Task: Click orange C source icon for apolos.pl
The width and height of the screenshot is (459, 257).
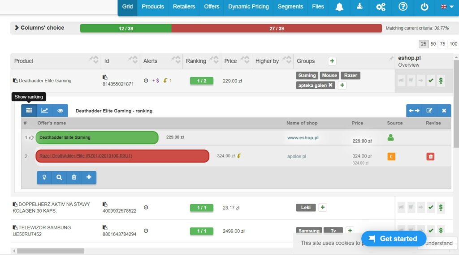Action: 391,156
